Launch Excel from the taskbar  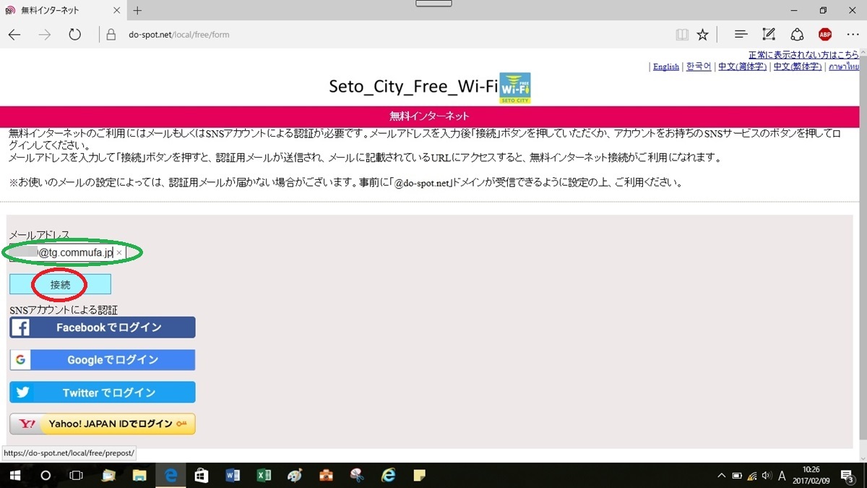pos(264,476)
